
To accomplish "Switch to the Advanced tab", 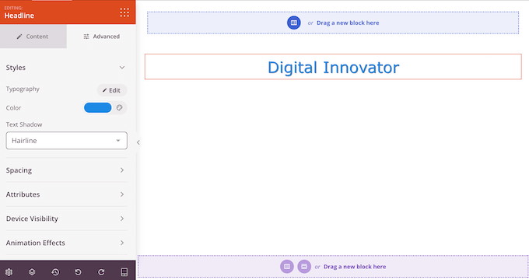I will (x=101, y=37).
